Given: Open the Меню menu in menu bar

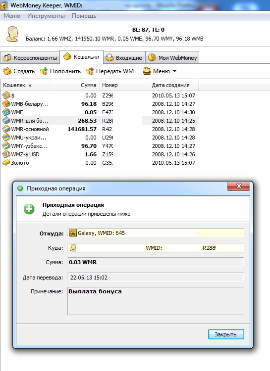Looking at the screenshot, I should point(12,16).
